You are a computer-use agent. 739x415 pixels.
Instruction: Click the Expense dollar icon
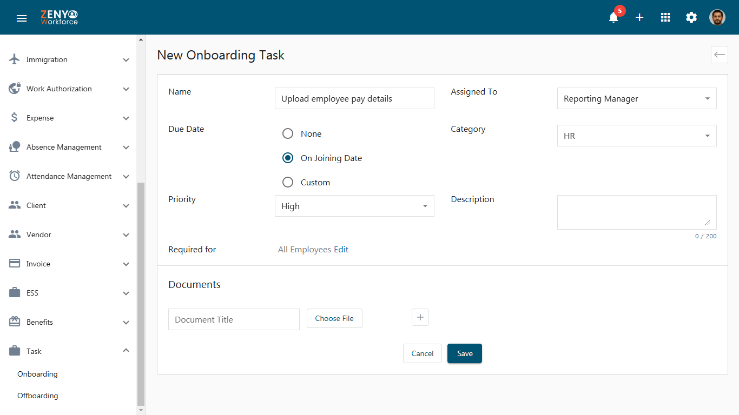[15, 118]
